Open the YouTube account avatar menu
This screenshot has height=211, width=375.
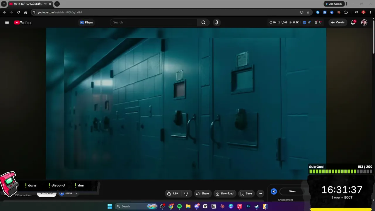click(364, 23)
